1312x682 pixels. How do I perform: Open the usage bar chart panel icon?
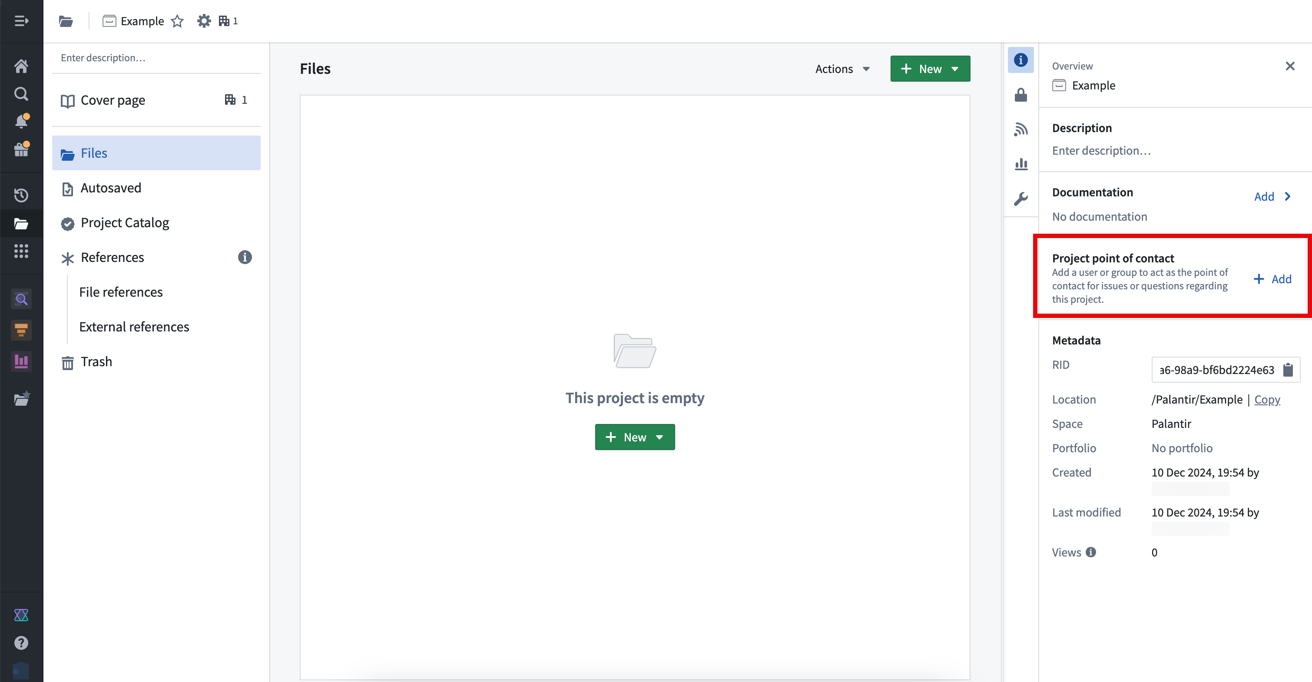(x=1020, y=164)
